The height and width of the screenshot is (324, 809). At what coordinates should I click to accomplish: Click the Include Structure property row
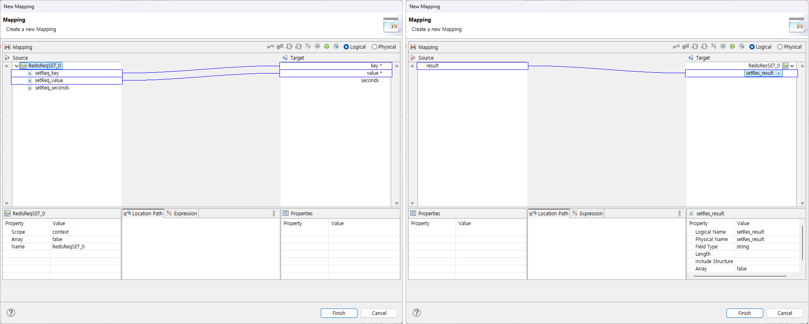tap(743, 261)
